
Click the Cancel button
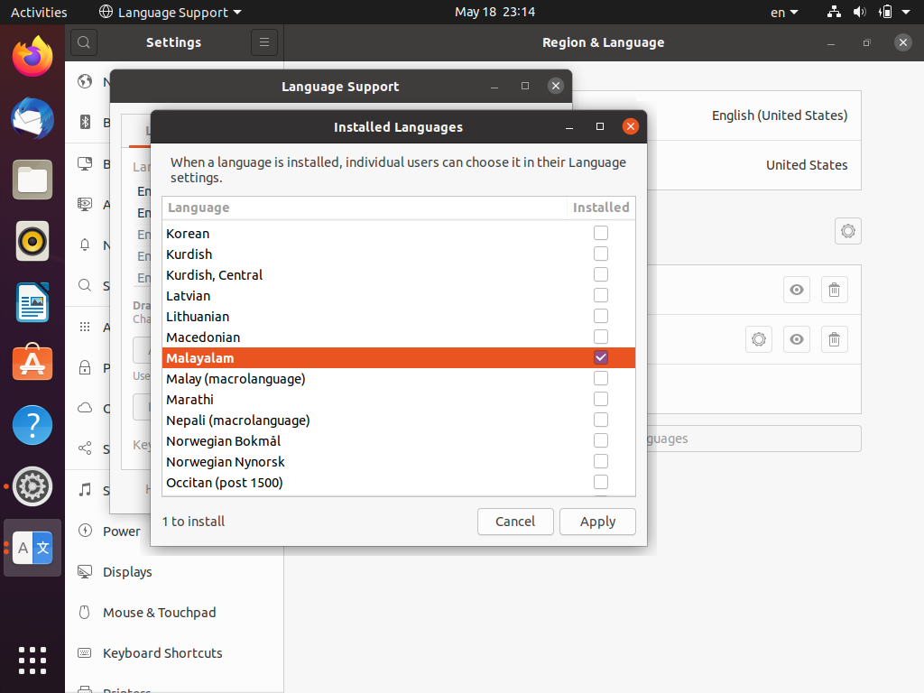pos(515,522)
